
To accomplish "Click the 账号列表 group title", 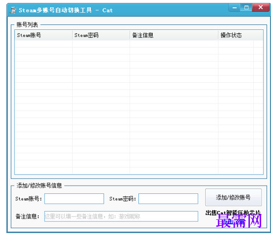I will point(27,25).
